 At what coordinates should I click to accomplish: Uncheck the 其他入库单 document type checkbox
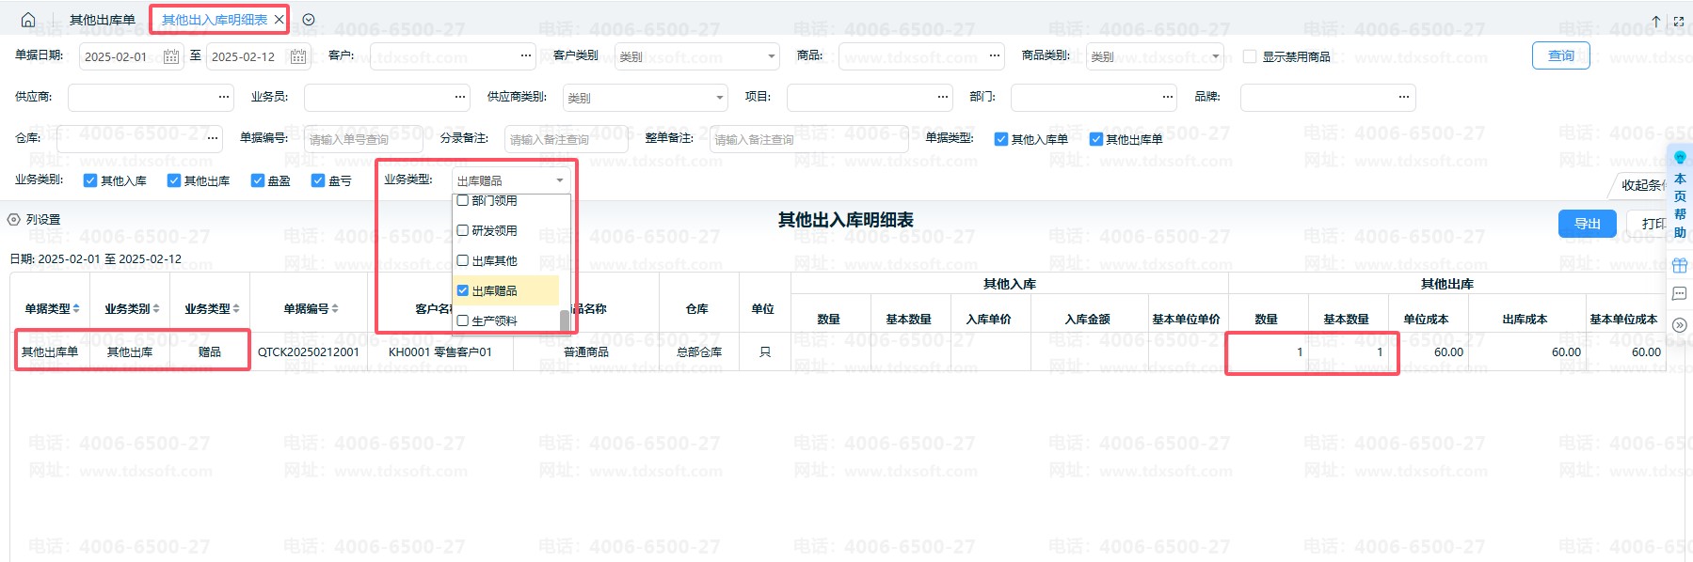click(x=1001, y=139)
